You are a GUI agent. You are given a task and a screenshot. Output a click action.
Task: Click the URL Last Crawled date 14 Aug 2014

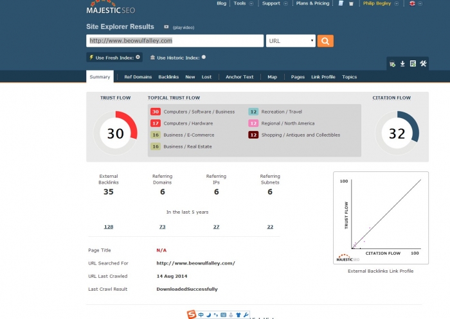click(x=172, y=276)
